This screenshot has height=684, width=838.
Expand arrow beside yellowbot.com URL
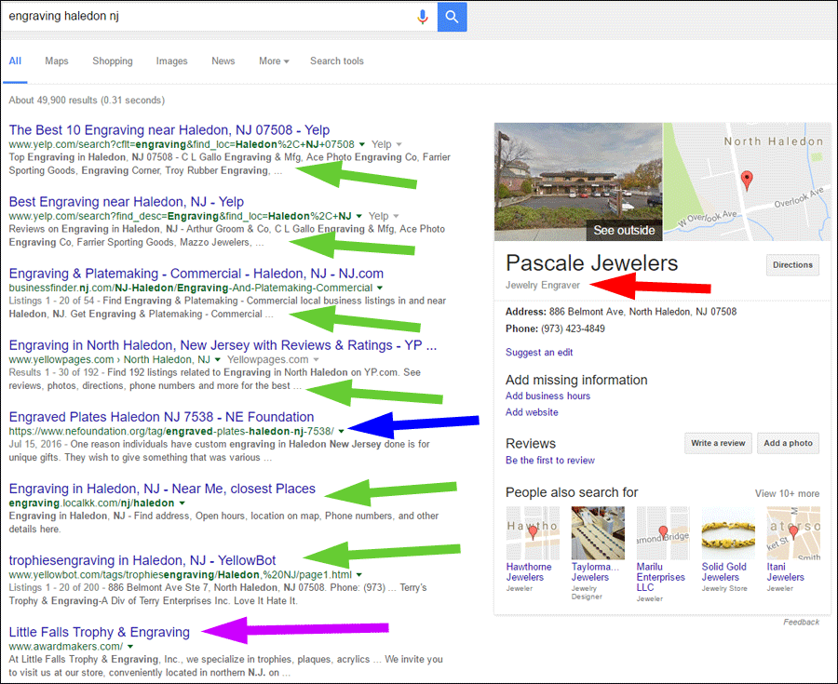359,575
